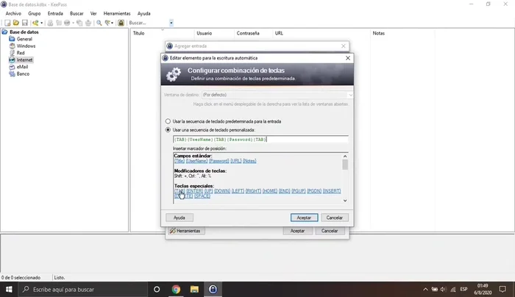Click the lock workspace toolbar icon
This screenshot has width=515, height=297.
pos(121,23)
